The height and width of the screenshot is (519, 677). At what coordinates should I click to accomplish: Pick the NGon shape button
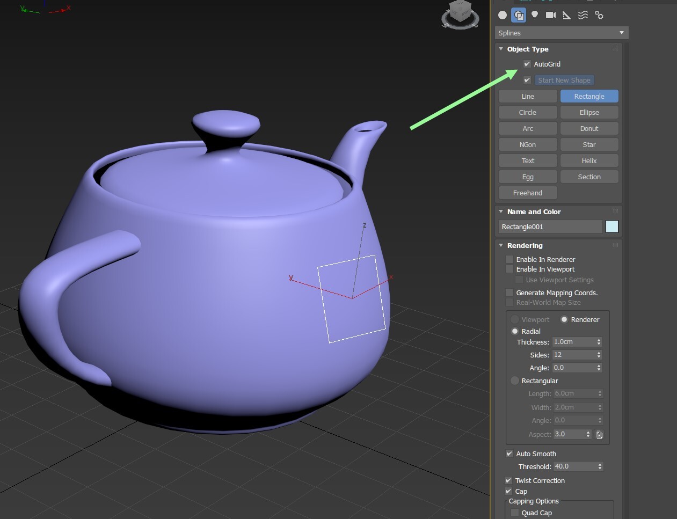(x=528, y=144)
